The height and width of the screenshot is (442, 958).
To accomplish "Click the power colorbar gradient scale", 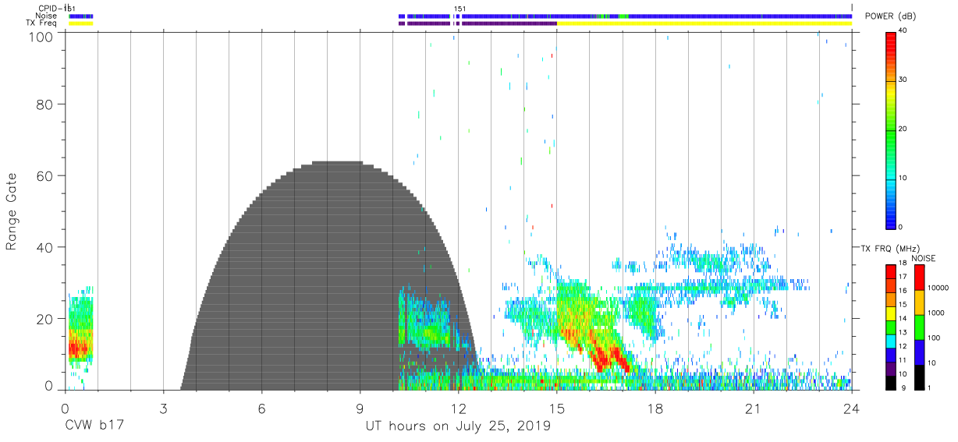I will pos(891,129).
